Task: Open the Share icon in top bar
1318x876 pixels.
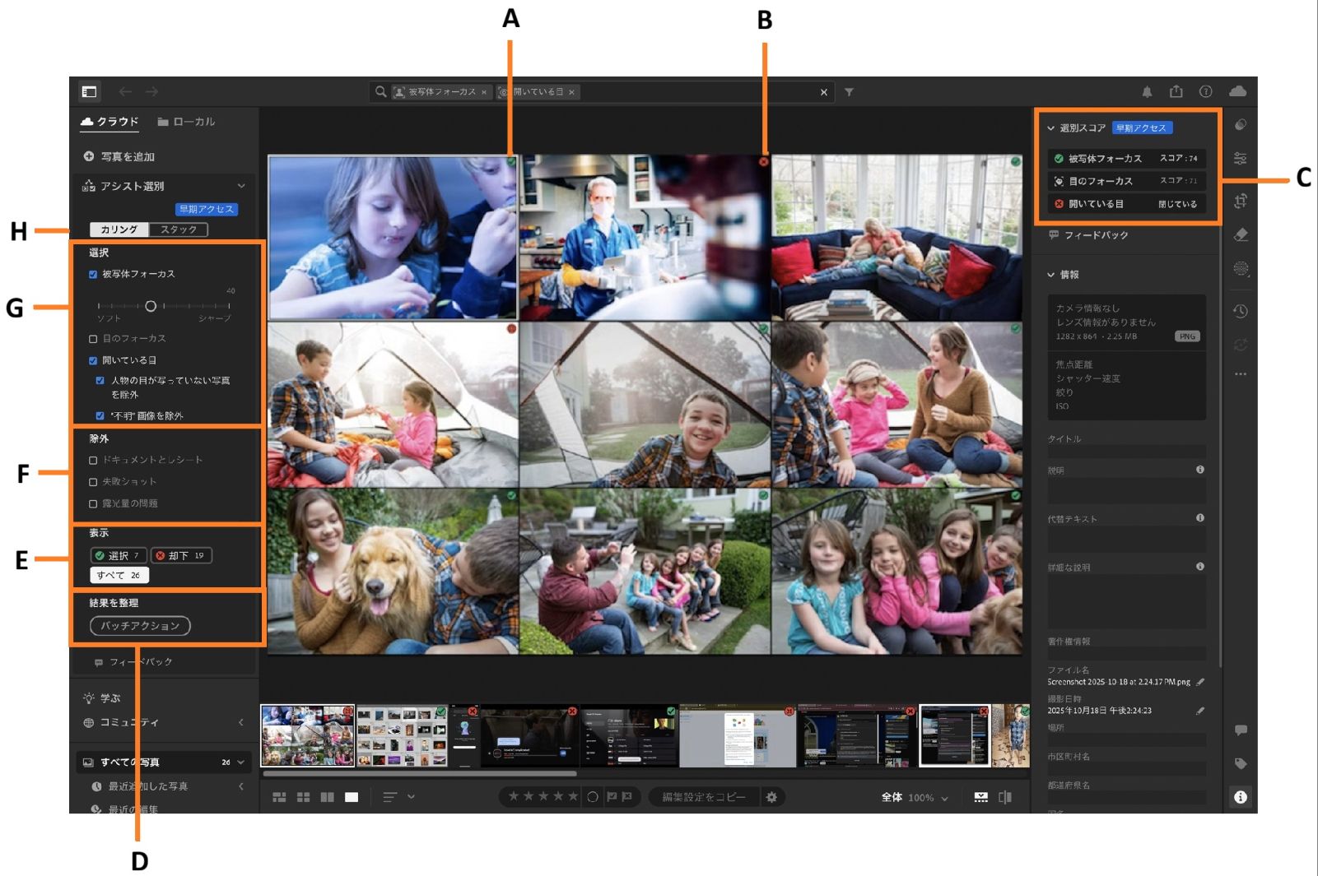Action: [1177, 91]
